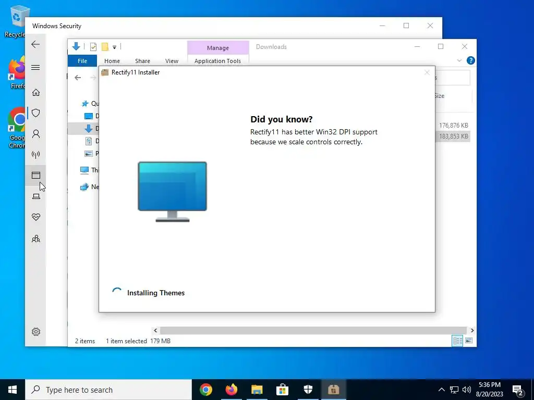The image size is (534, 400).
Task: Minimize the Windows Security window
Action: (382, 26)
